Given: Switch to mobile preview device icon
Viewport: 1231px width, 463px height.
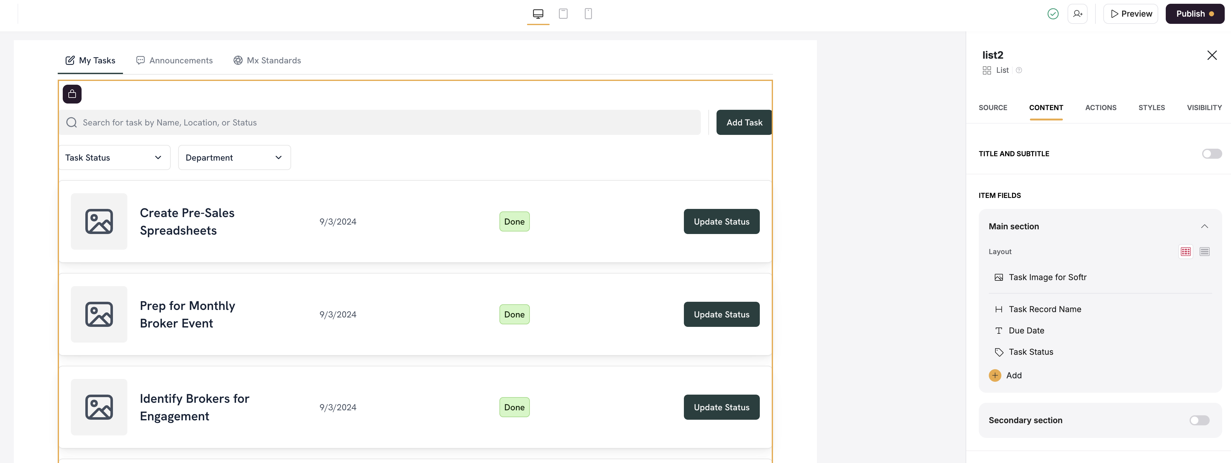Looking at the screenshot, I should [x=588, y=14].
